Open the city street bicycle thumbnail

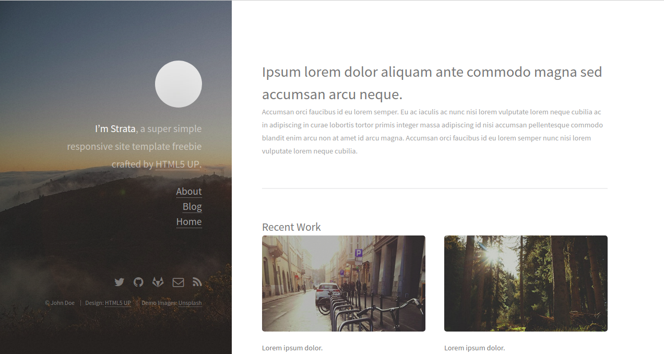[x=343, y=284]
